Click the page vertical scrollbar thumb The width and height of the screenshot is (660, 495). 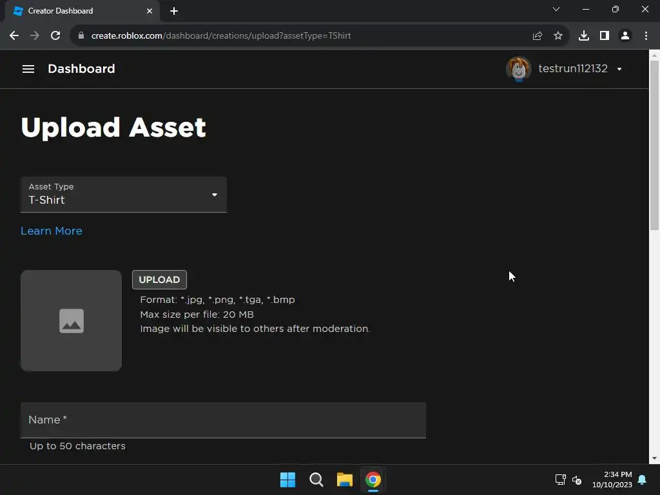(654, 145)
